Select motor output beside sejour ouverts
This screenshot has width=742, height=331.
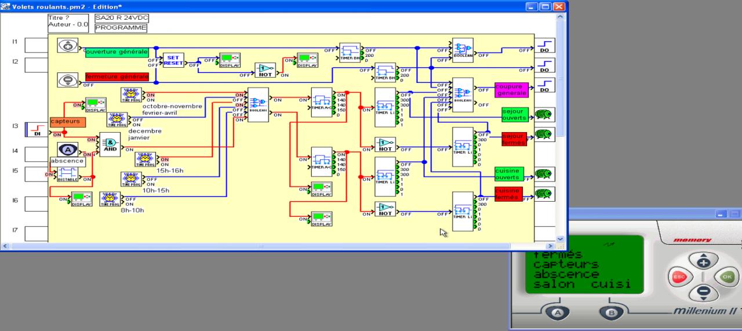click(x=544, y=115)
